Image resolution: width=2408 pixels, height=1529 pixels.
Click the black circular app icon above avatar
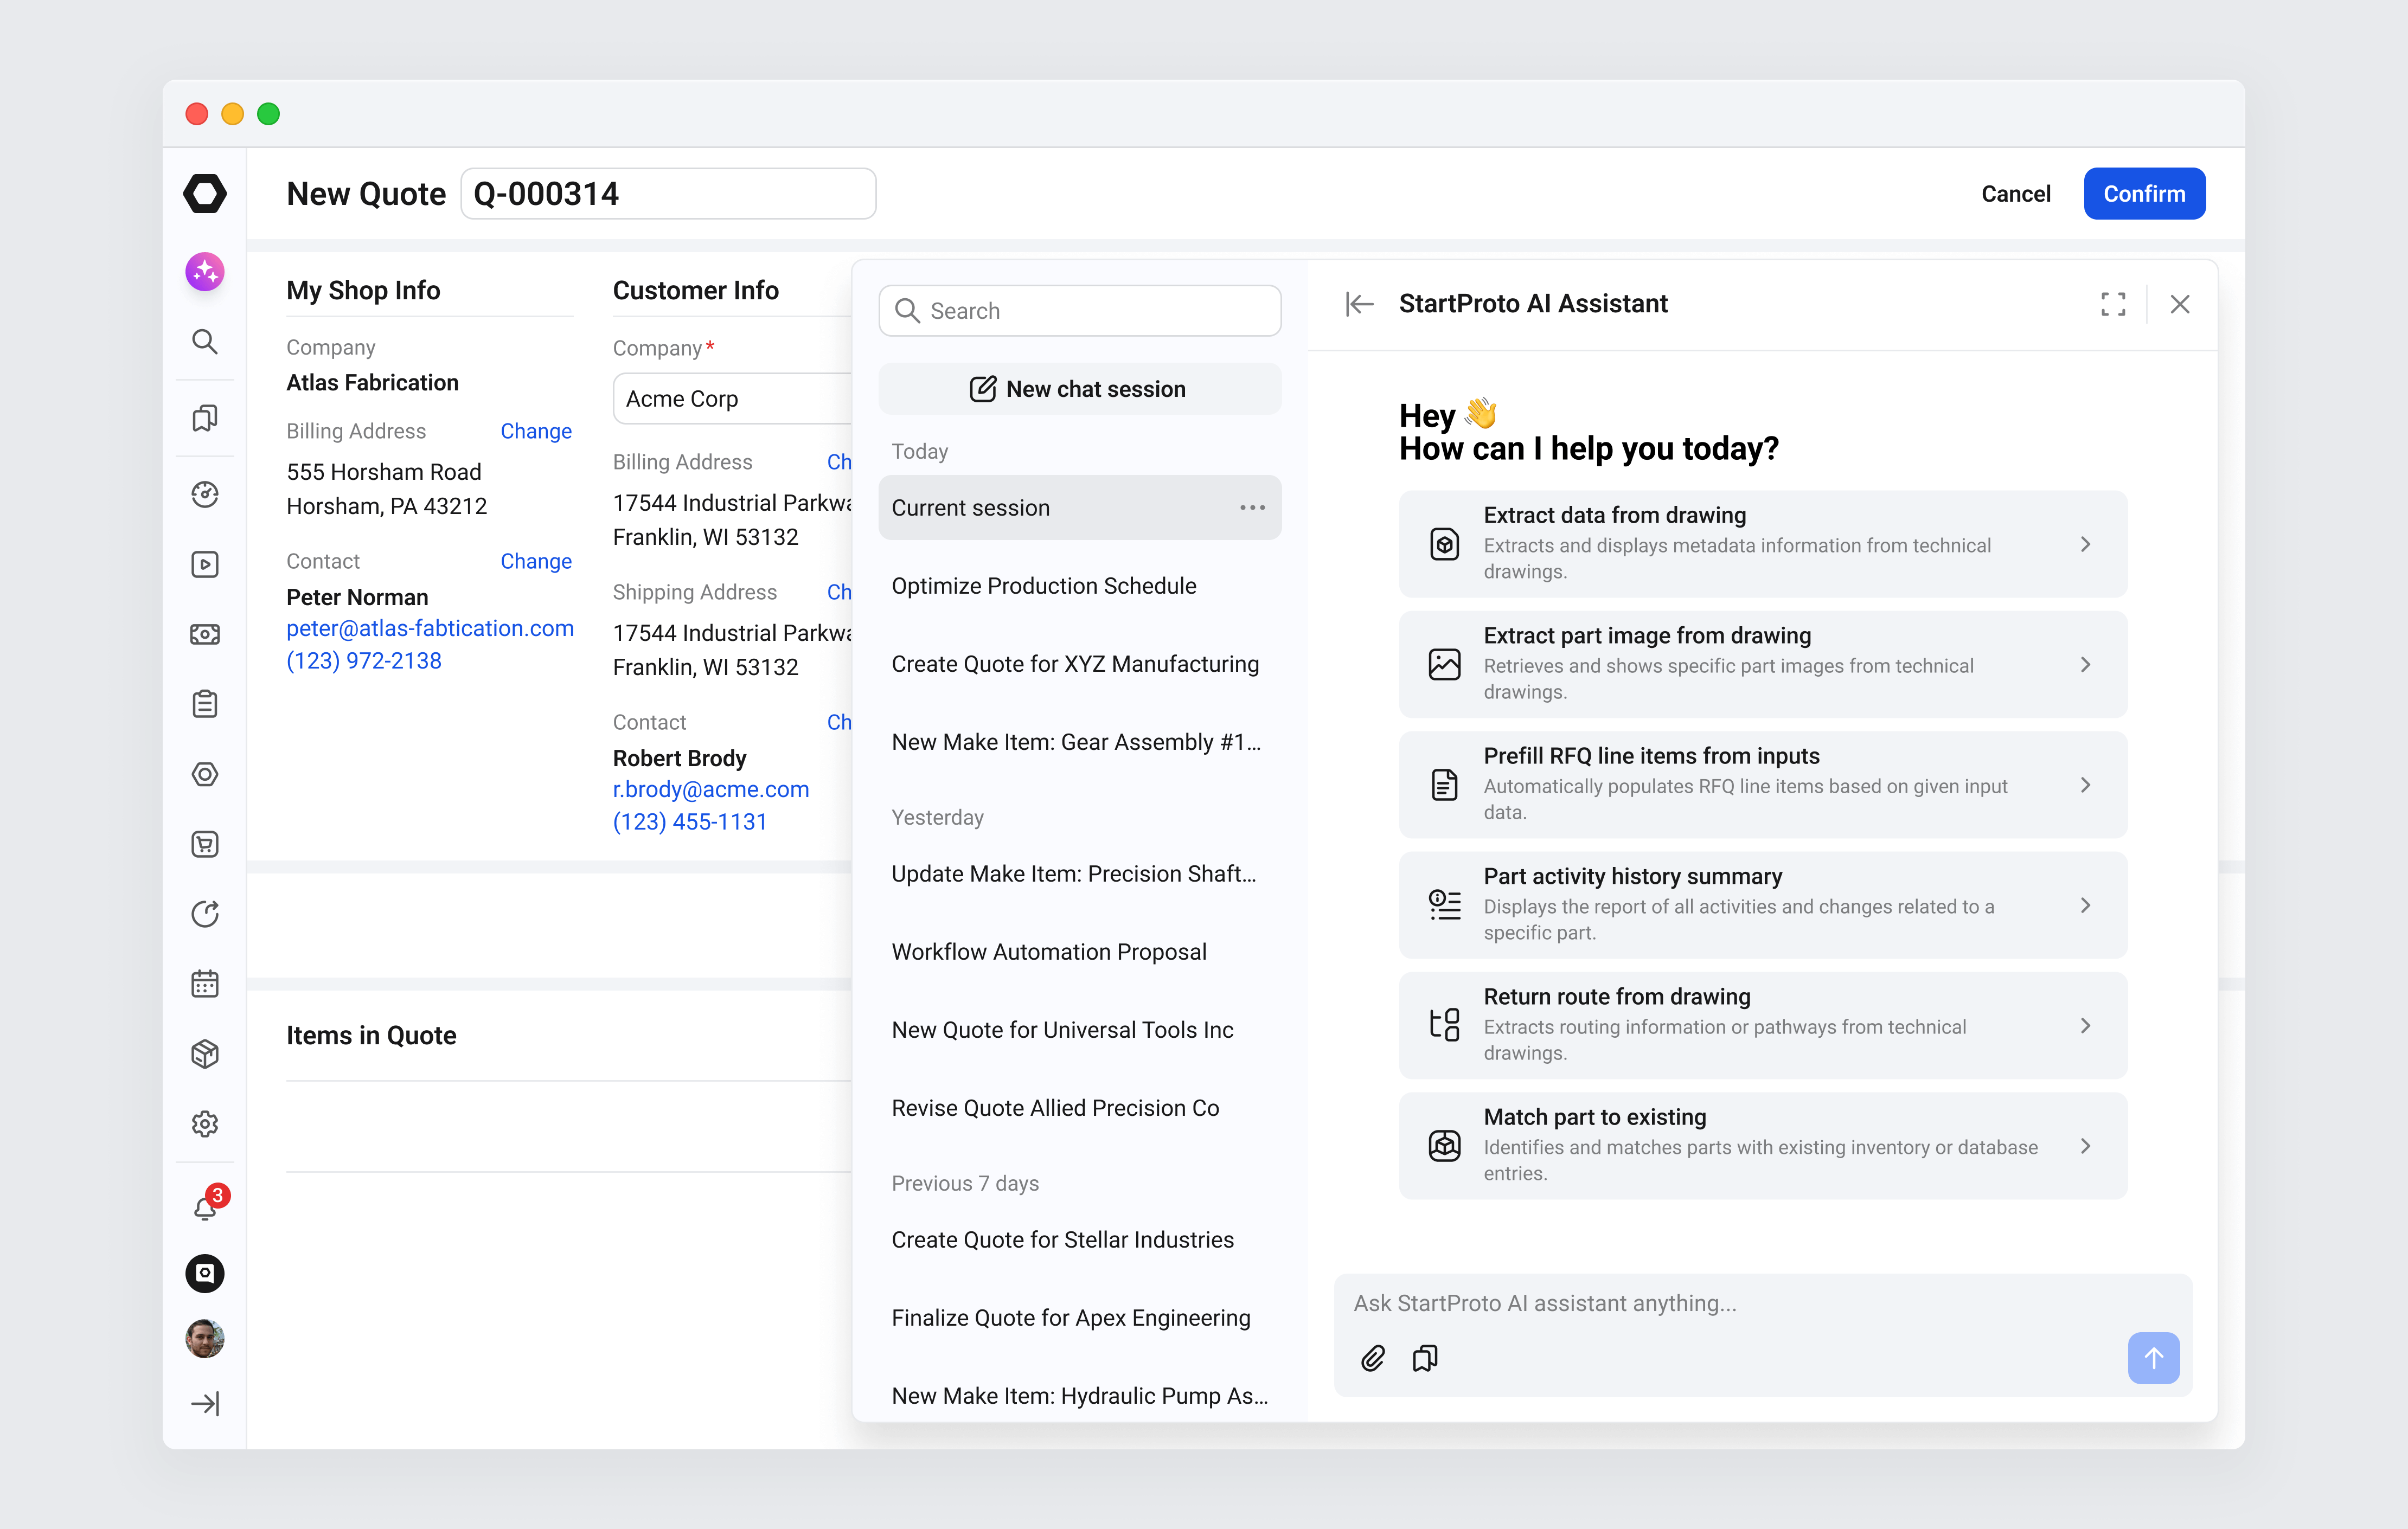point(205,1273)
